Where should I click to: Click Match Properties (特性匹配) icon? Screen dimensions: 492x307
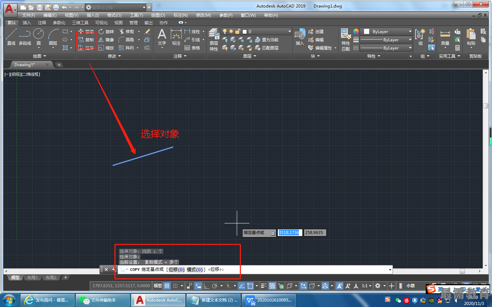coord(345,40)
